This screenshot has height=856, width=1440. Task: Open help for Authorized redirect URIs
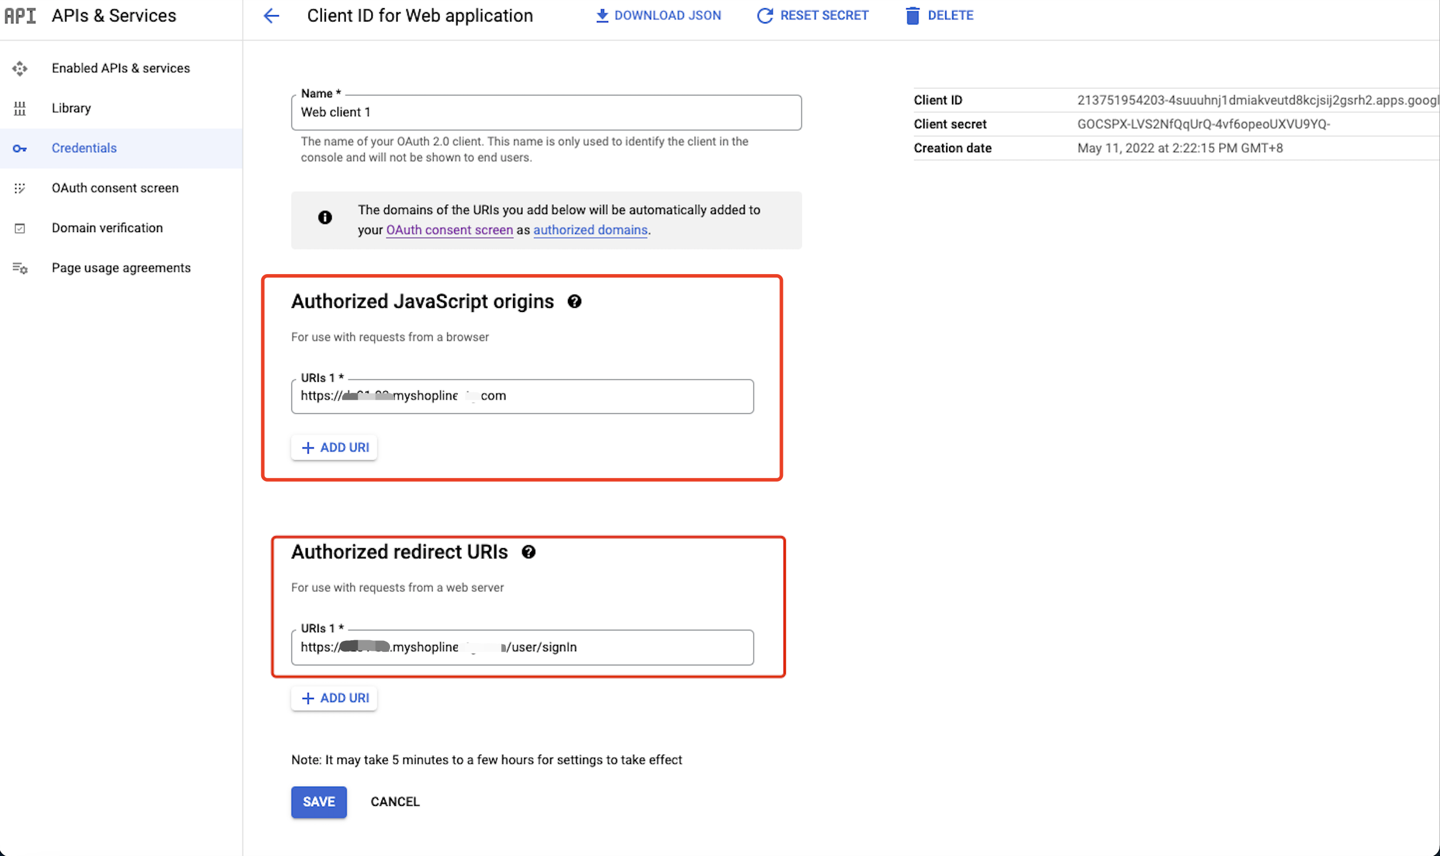tap(528, 552)
